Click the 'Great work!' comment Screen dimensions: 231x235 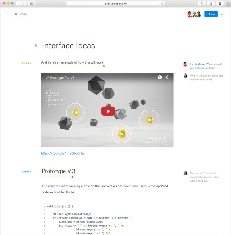click(x=204, y=177)
